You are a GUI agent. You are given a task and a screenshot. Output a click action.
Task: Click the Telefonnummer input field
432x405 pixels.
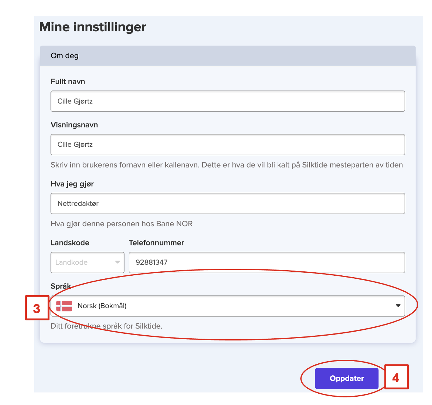(x=266, y=262)
